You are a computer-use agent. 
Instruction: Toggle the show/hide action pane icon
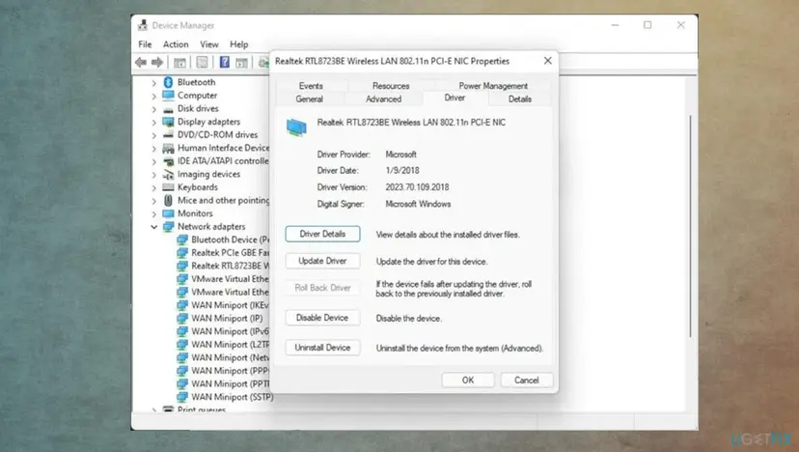(x=241, y=62)
